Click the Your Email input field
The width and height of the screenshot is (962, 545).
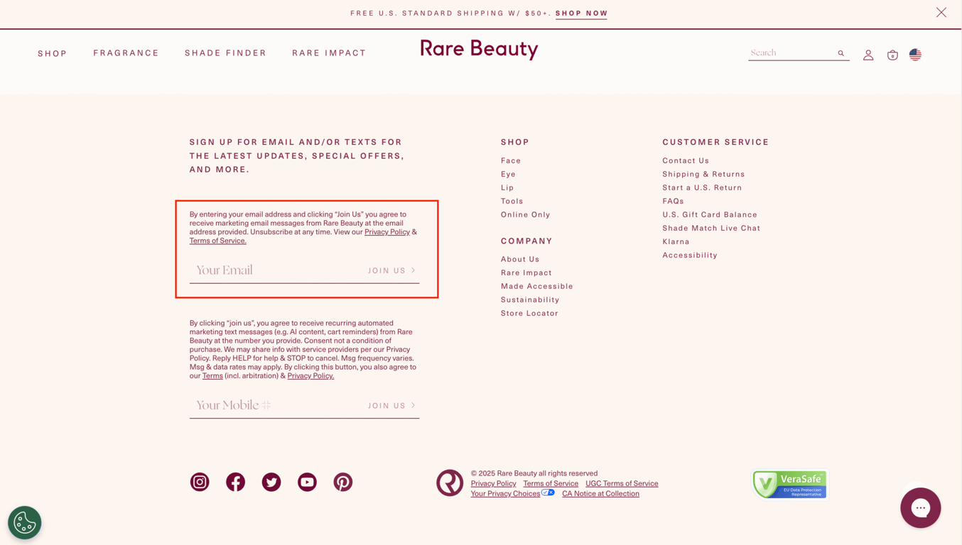point(249,270)
